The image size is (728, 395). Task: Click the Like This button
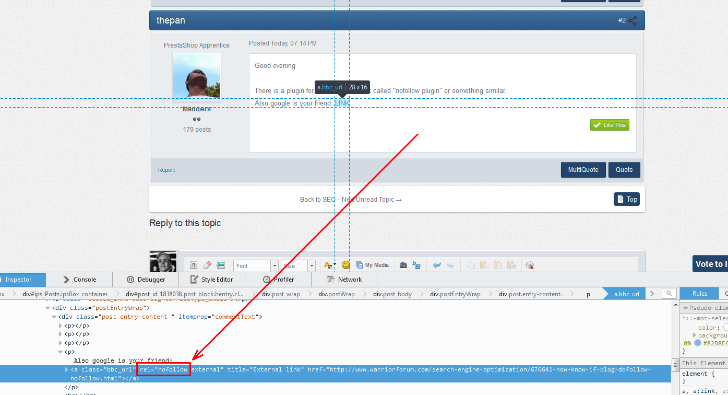(x=610, y=125)
